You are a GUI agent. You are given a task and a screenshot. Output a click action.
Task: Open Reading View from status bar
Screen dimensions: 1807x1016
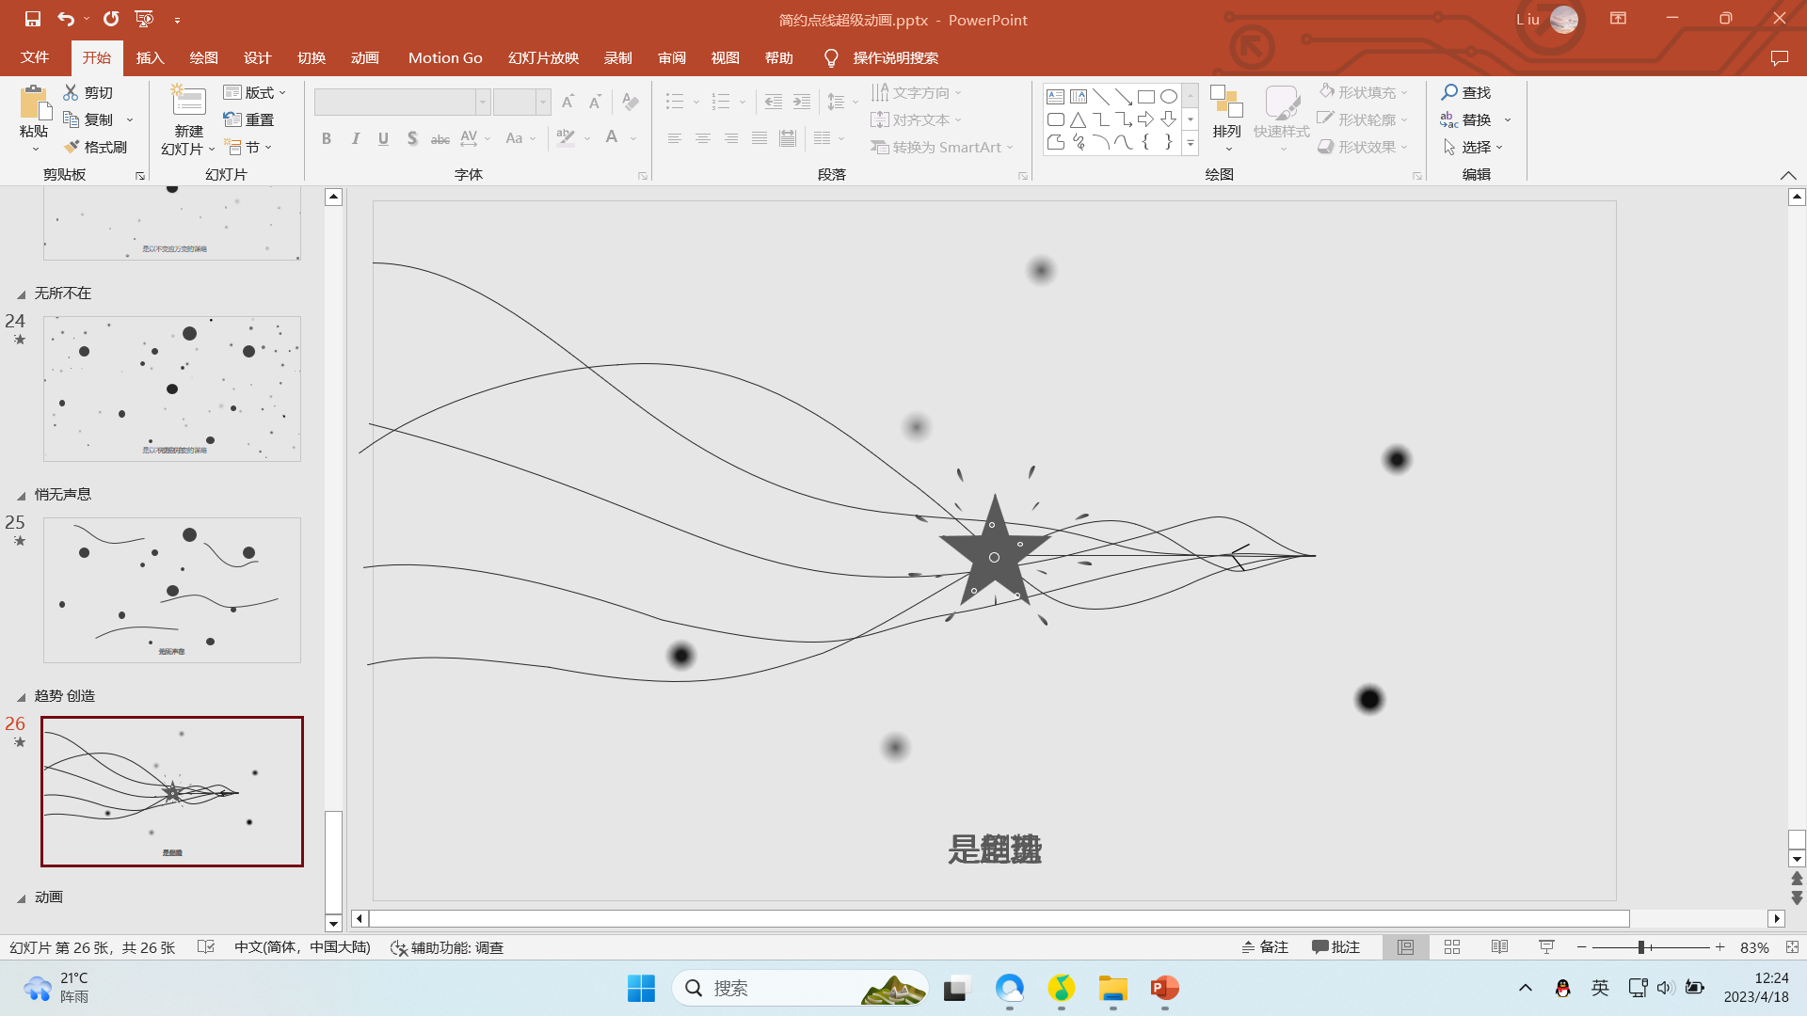(x=1499, y=947)
